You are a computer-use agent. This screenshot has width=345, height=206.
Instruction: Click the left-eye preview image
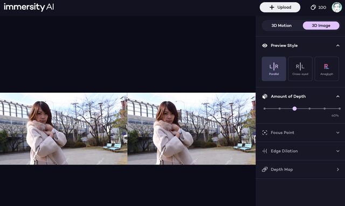(x=64, y=128)
